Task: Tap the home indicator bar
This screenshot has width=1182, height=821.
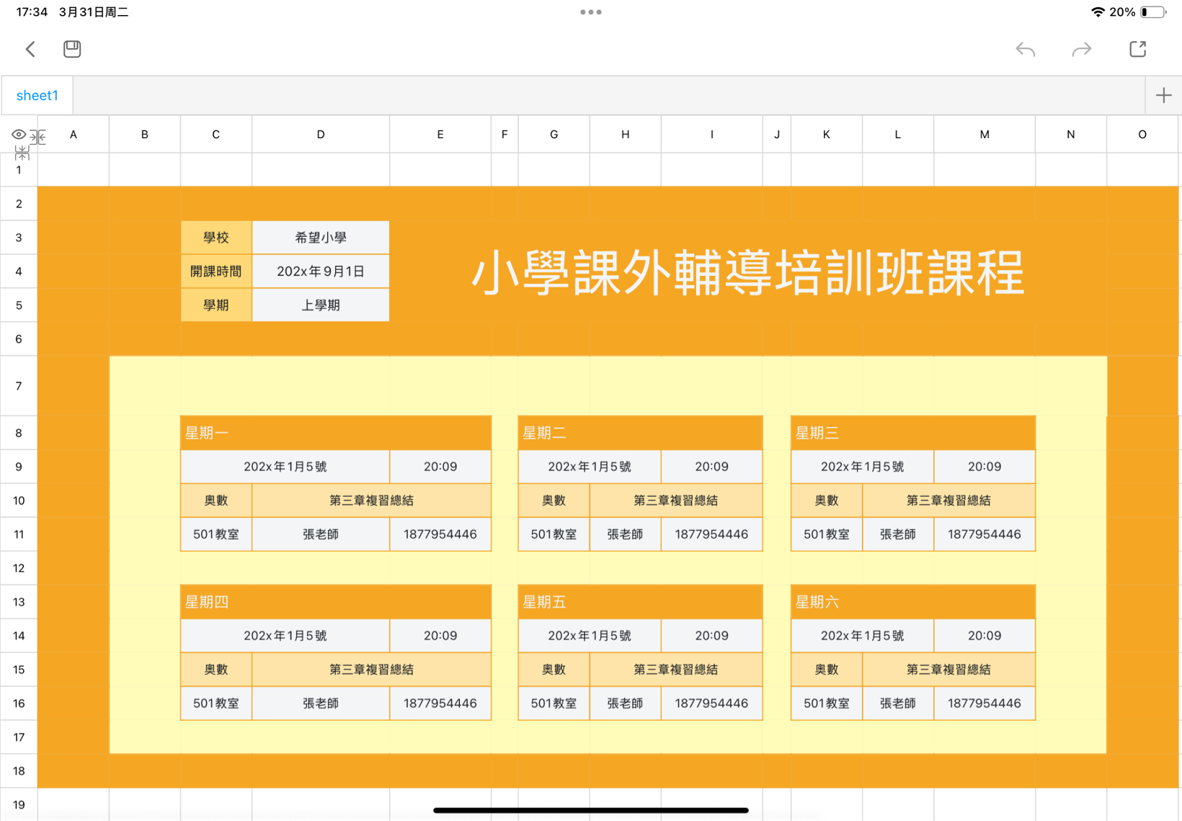Action: point(591,810)
